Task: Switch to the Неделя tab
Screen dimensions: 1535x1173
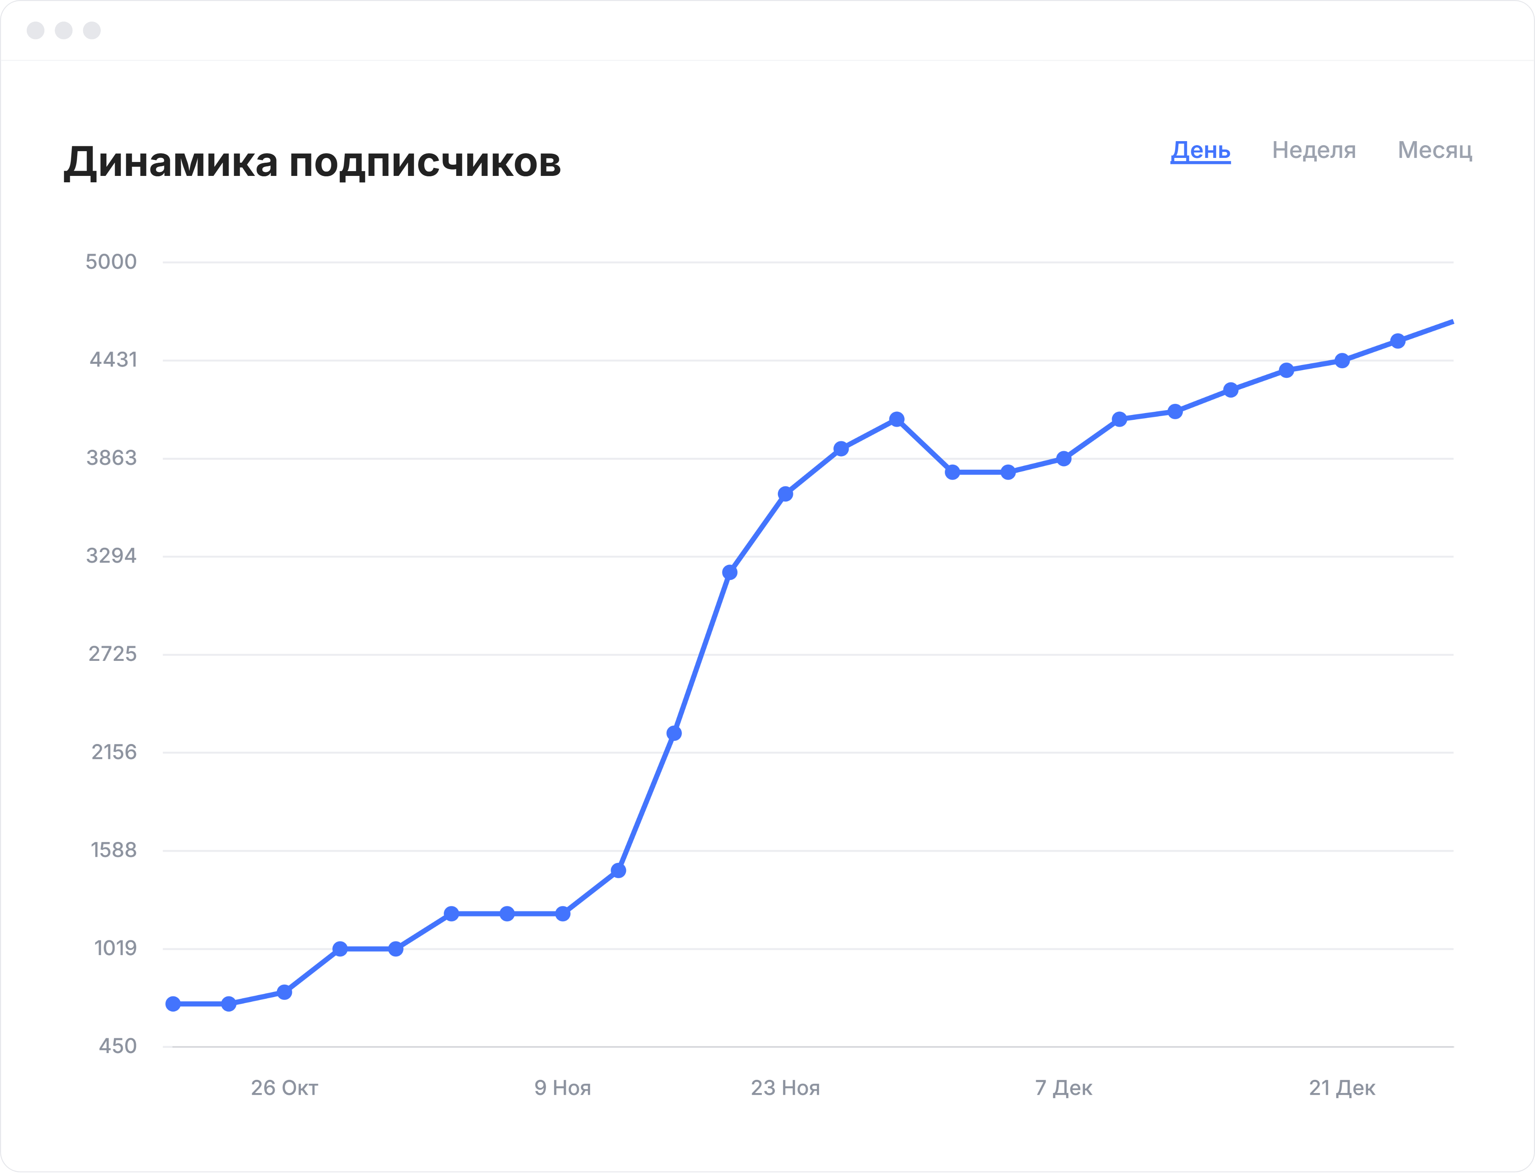Action: pos(1314,150)
